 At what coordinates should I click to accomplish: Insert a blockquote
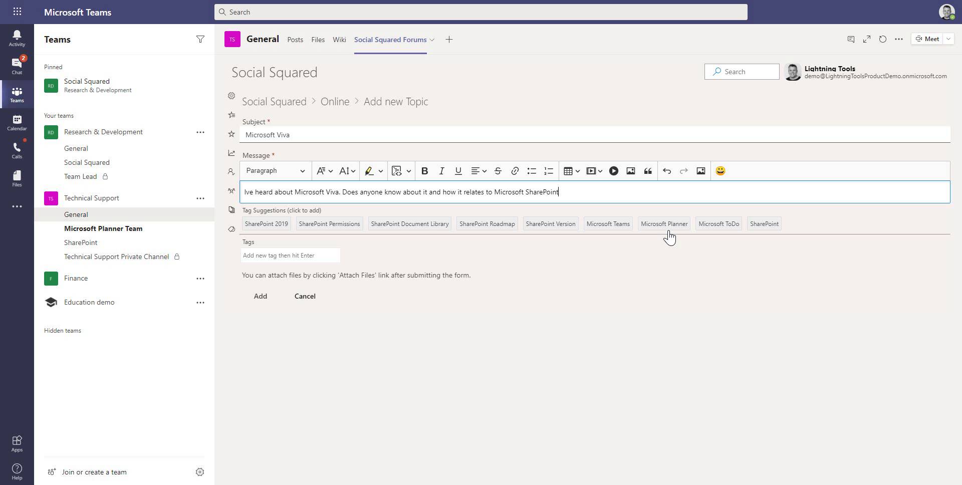point(648,171)
